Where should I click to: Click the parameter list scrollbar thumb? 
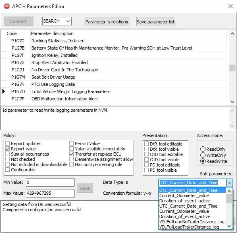232,68
